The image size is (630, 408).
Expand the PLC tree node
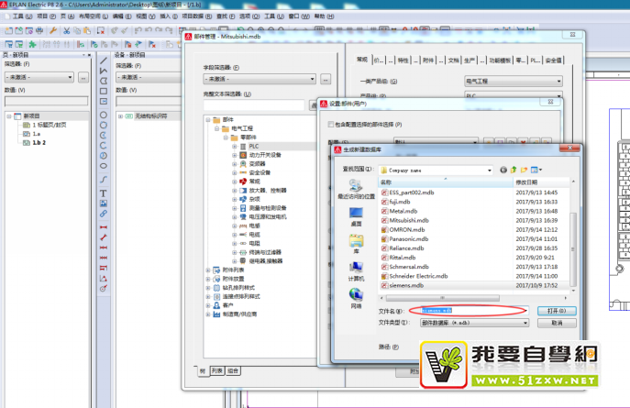click(235, 146)
